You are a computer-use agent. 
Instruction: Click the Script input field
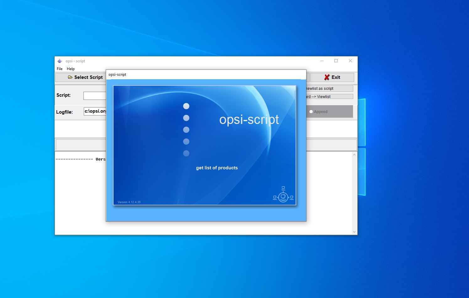pos(95,96)
